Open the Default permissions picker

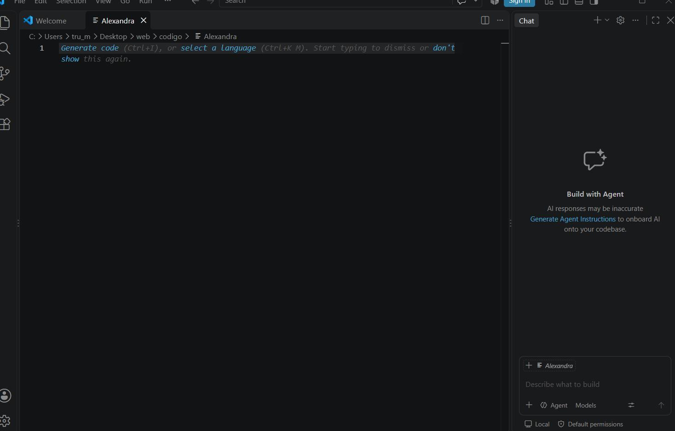tap(590, 424)
